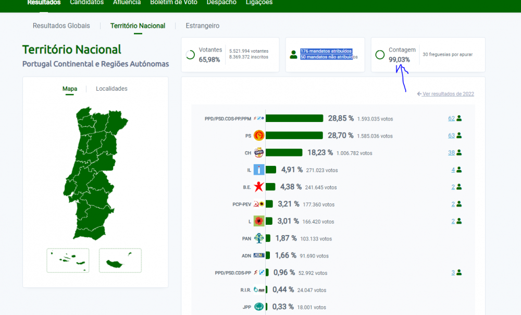This screenshot has width=521, height=315.
Task: Click the CH 18,23 % result bar
Action: click(284, 152)
